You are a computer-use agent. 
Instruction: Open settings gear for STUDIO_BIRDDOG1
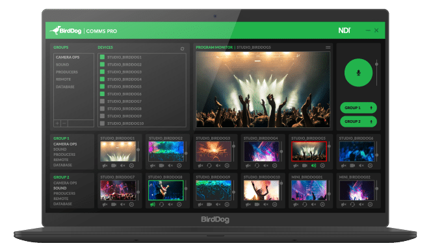[x=131, y=166]
